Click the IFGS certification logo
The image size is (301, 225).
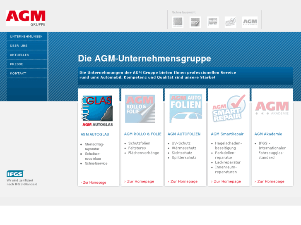[15, 174]
